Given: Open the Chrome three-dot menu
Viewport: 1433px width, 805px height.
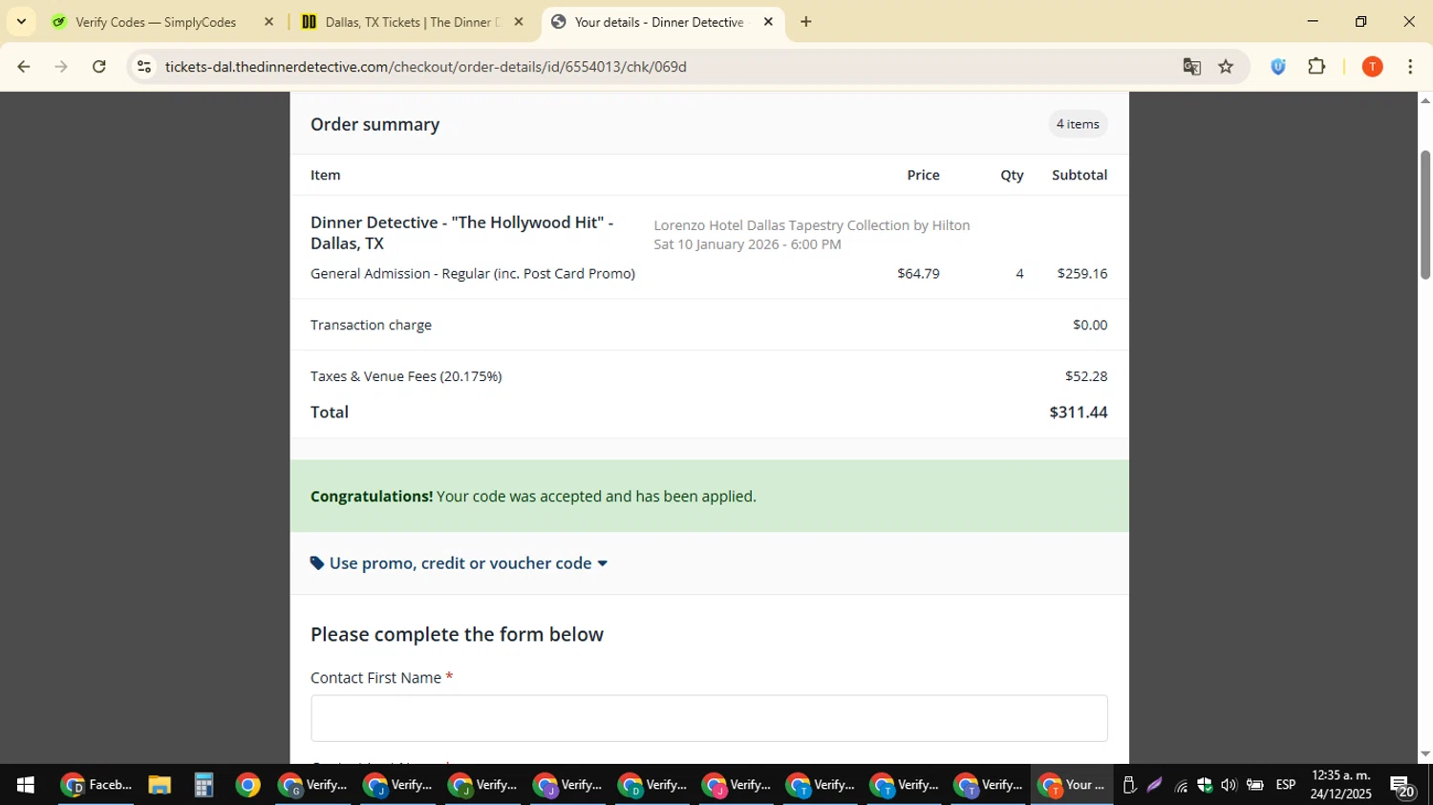Looking at the screenshot, I should 1410,67.
